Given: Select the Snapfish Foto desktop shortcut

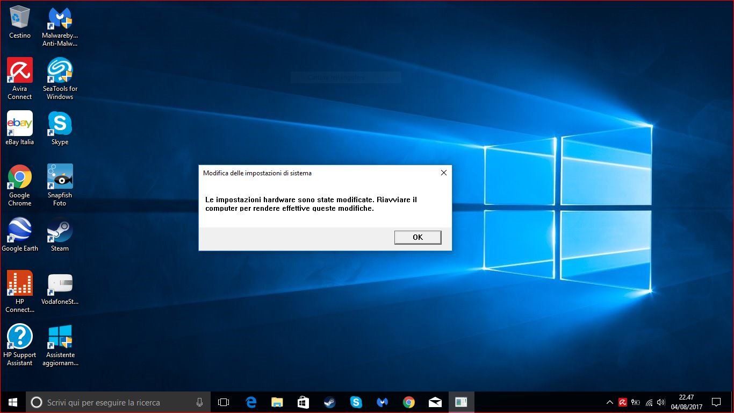Looking at the screenshot, I should pos(60,185).
